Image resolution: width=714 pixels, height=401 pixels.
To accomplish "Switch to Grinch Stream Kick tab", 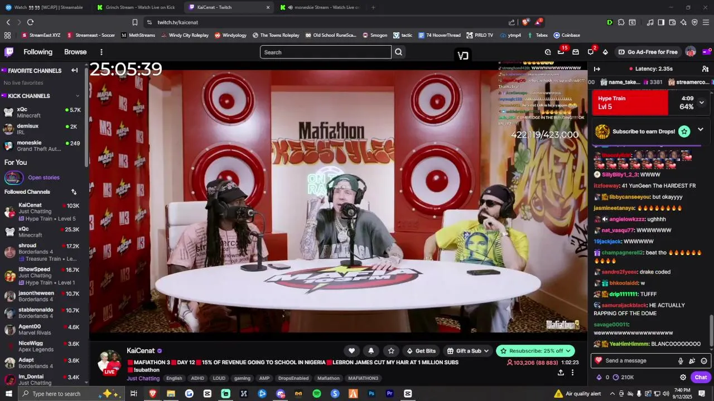I will coord(140,7).
